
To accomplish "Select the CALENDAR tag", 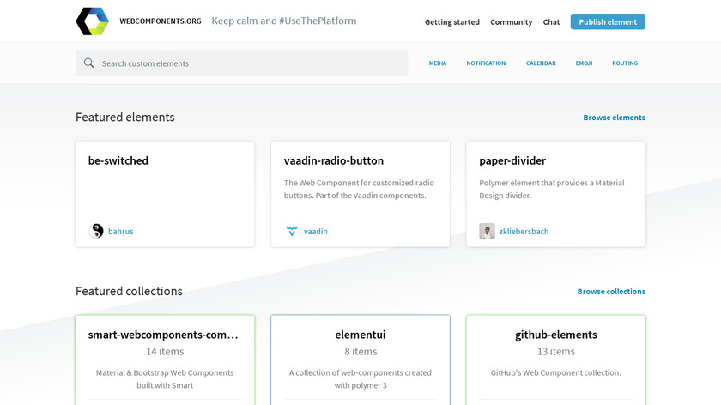I will [541, 63].
